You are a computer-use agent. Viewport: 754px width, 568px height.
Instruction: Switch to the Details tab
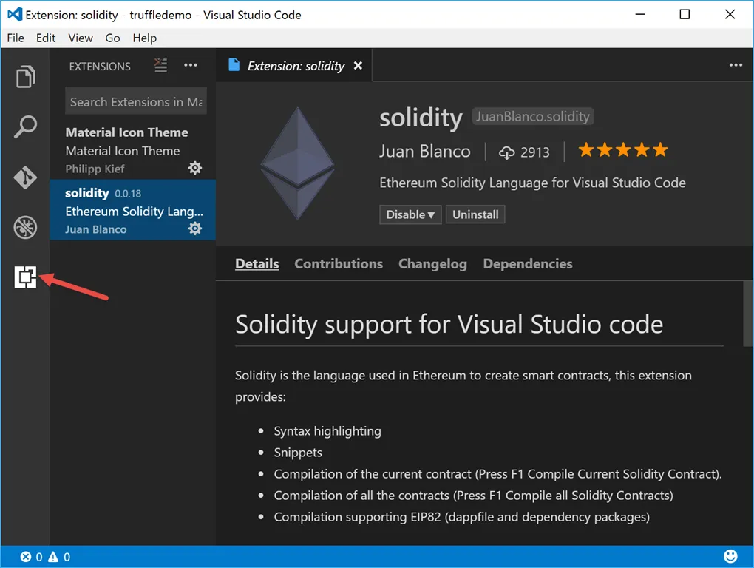257,264
